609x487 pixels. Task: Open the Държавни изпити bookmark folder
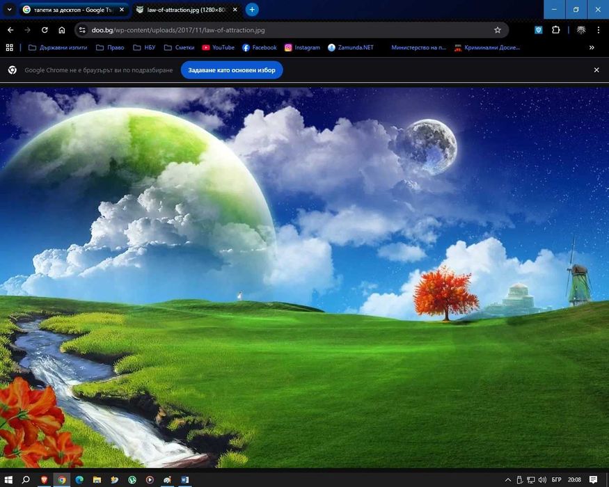click(x=58, y=47)
